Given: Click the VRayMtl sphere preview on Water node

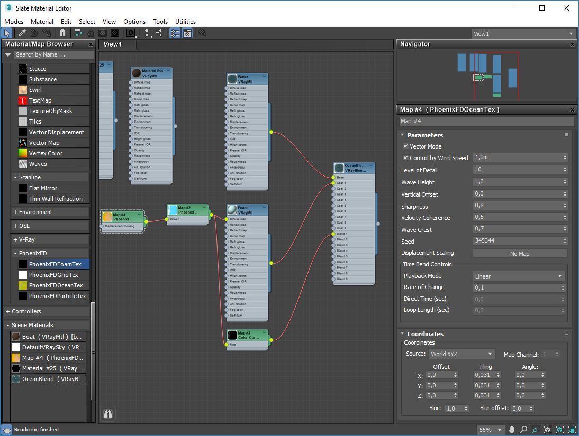Looking at the screenshot, I should (x=232, y=79).
